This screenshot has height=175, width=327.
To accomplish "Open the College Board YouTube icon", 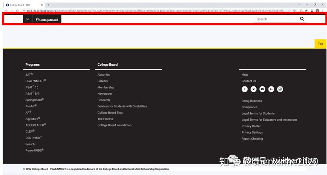I will tap(262, 89).
